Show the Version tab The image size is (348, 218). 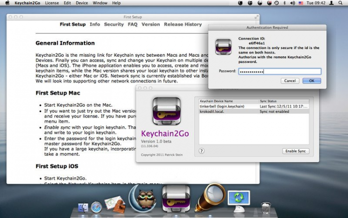pyautogui.click(x=151, y=25)
